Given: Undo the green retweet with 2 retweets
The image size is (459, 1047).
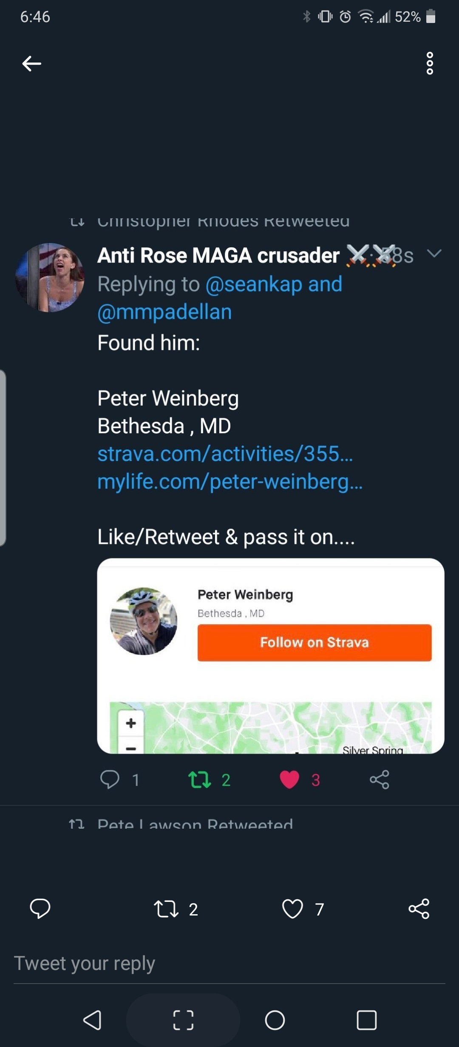Looking at the screenshot, I should pos(200,780).
